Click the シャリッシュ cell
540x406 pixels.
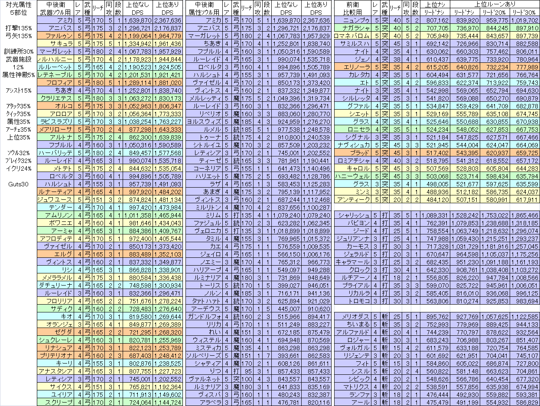(353, 215)
